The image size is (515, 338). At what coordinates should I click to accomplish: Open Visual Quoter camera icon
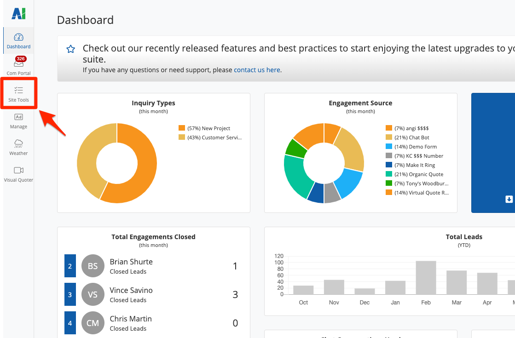tap(18, 170)
